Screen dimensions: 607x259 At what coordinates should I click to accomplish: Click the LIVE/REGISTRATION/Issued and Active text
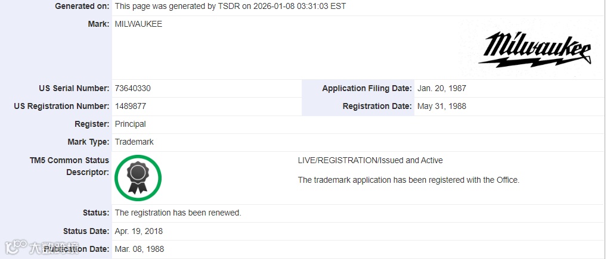(370, 160)
